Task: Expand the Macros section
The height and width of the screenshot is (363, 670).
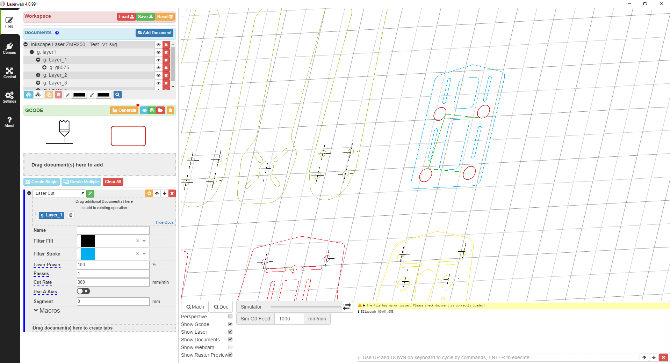Action: 47,311
